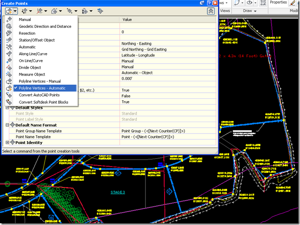The image size is (300, 225).
Task: Click the Interpolate point creation icon
Action: pyautogui.click(x=69, y=11)
